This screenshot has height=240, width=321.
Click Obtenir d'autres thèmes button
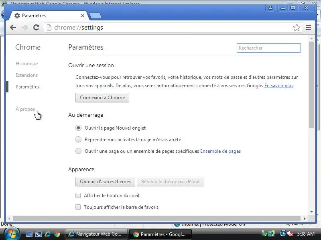(x=105, y=182)
